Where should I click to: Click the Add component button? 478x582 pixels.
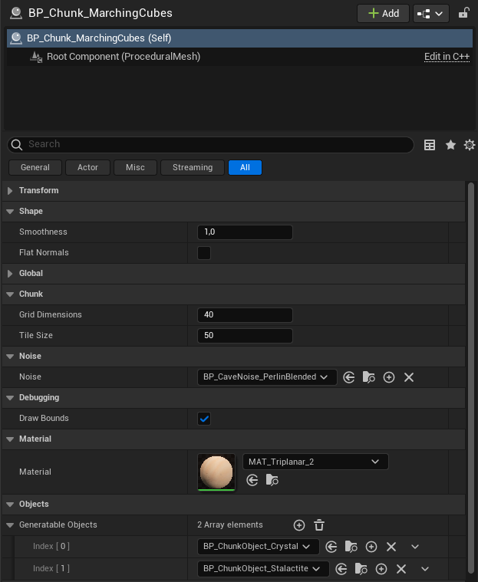pyautogui.click(x=382, y=13)
